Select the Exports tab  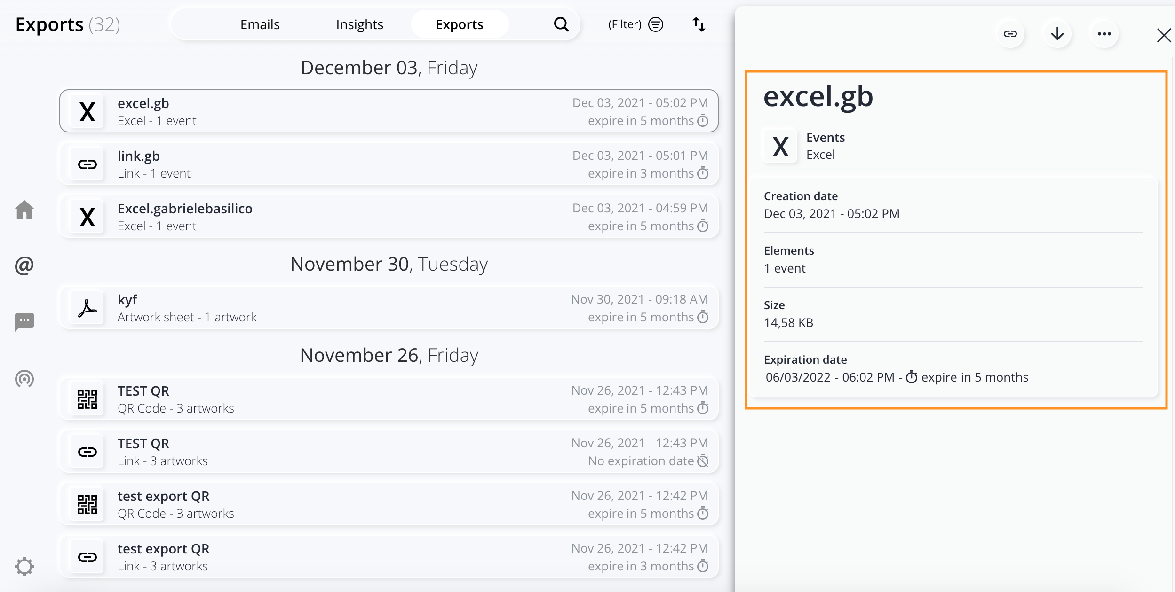tap(460, 24)
